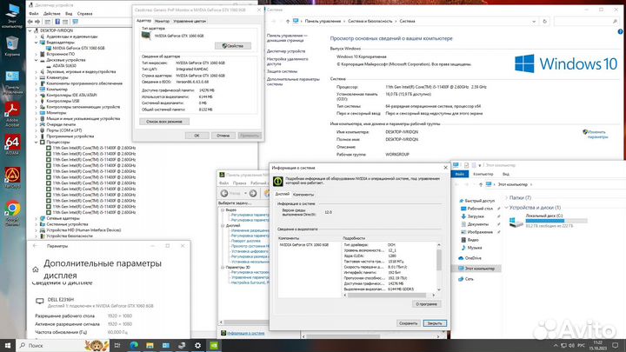
Task: Open the FurMark desktop shortcut icon
Action: 12,177
